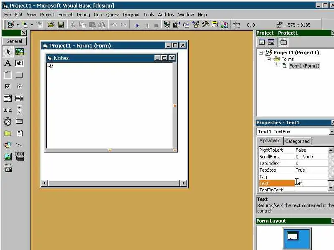Click the Break (pause) button

[147, 25]
